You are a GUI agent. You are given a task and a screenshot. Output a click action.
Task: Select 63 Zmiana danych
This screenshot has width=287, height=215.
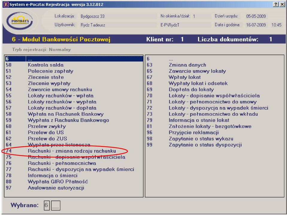pos(215,65)
